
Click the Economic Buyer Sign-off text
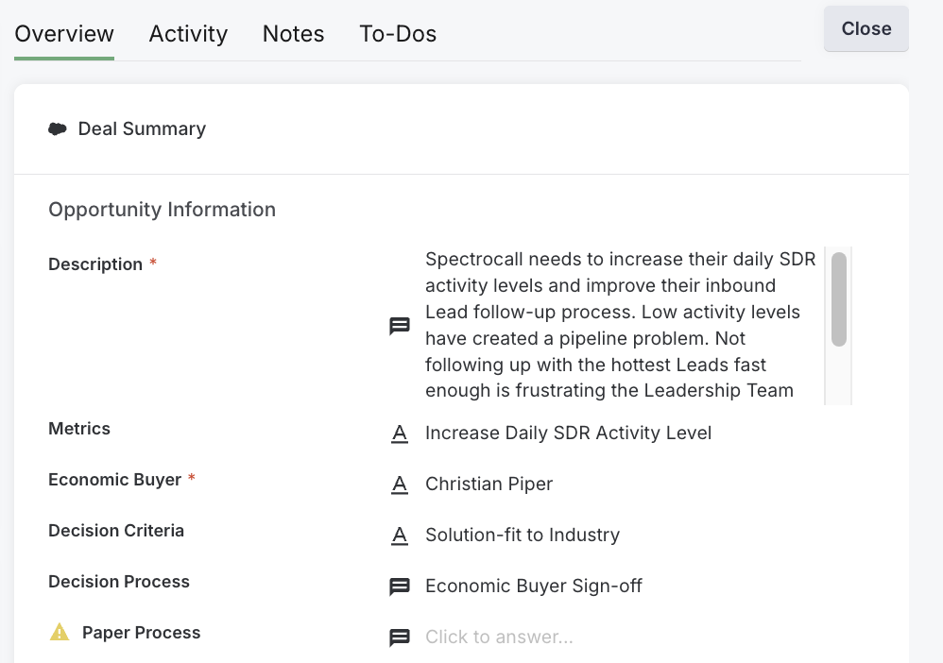(x=534, y=586)
